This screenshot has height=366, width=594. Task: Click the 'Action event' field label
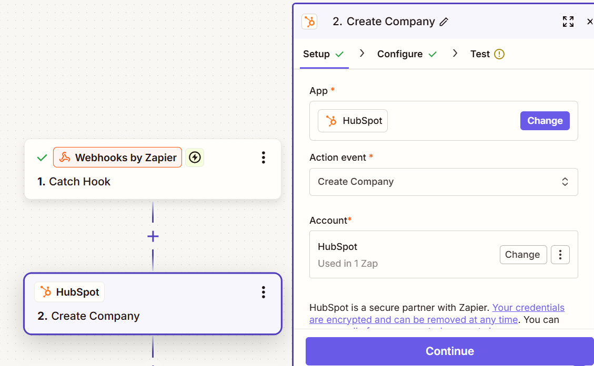point(338,158)
